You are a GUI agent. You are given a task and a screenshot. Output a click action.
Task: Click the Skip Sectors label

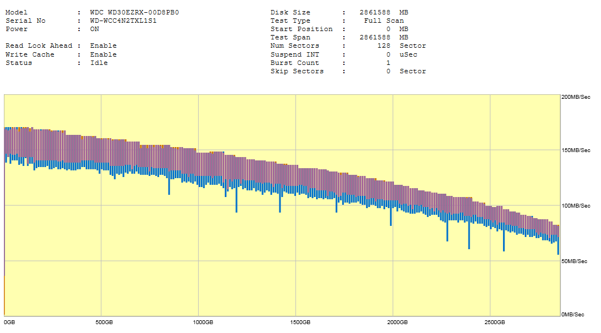[297, 71]
